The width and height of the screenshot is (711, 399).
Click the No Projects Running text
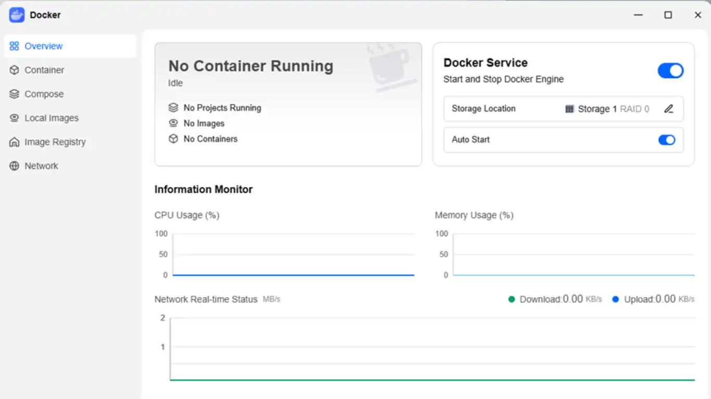click(222, 108)
